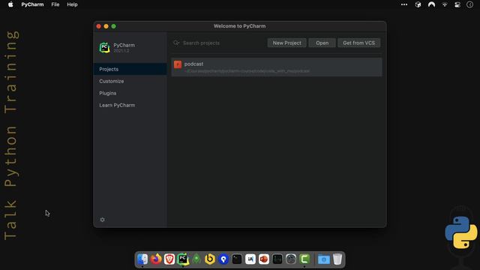Image resolution: width=480 pixels, height=270 pixels.
Task: Click the 'Welcome to PyCharm' title bar text
Action: [240, 26]
